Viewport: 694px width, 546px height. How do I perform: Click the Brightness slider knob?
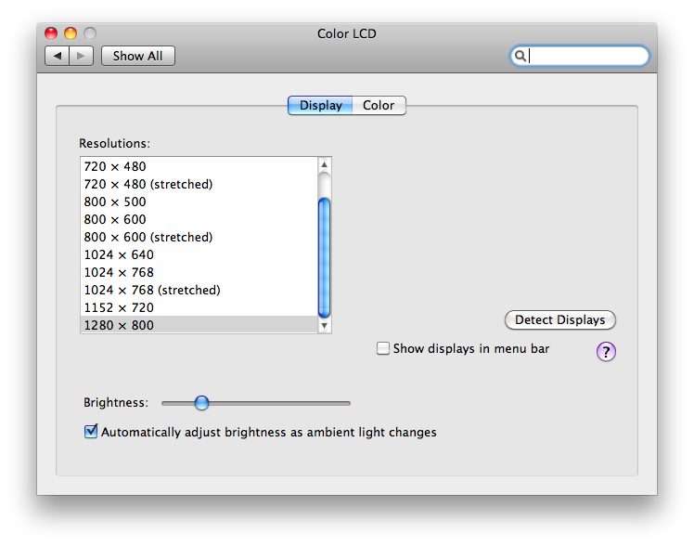202,402
